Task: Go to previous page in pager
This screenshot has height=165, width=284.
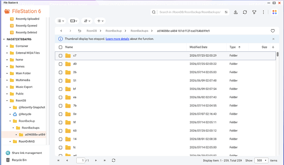Action: click(67, 160)
